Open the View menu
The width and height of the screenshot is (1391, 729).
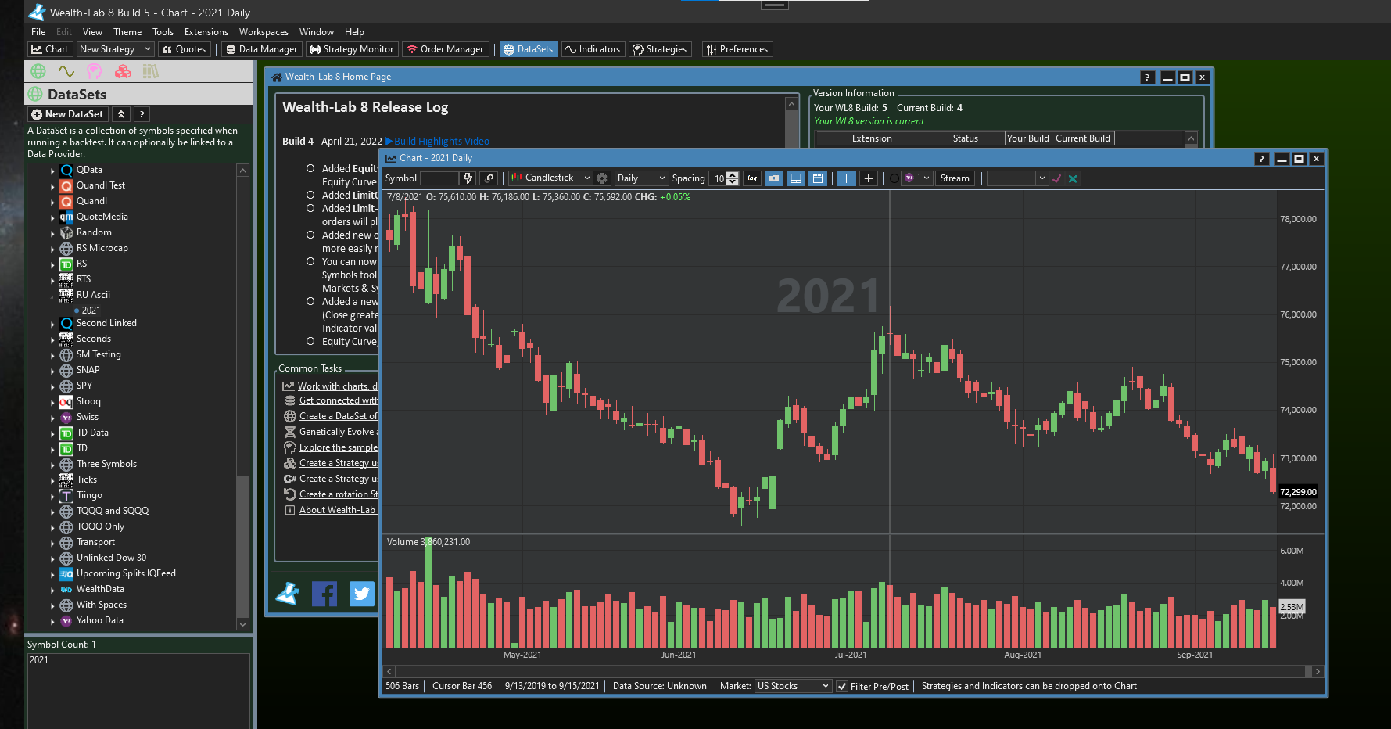[92, 32]
